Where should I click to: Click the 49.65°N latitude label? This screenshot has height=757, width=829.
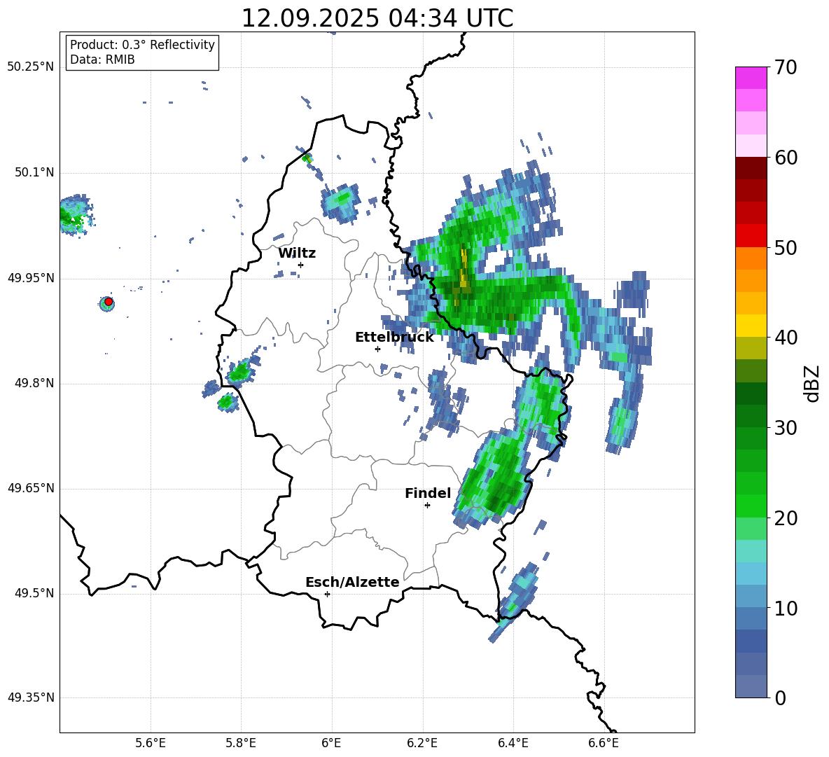coord(31,488)
